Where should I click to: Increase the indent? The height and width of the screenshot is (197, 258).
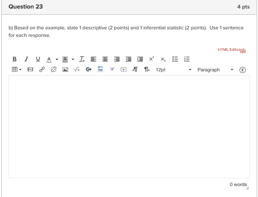(140, 59)
